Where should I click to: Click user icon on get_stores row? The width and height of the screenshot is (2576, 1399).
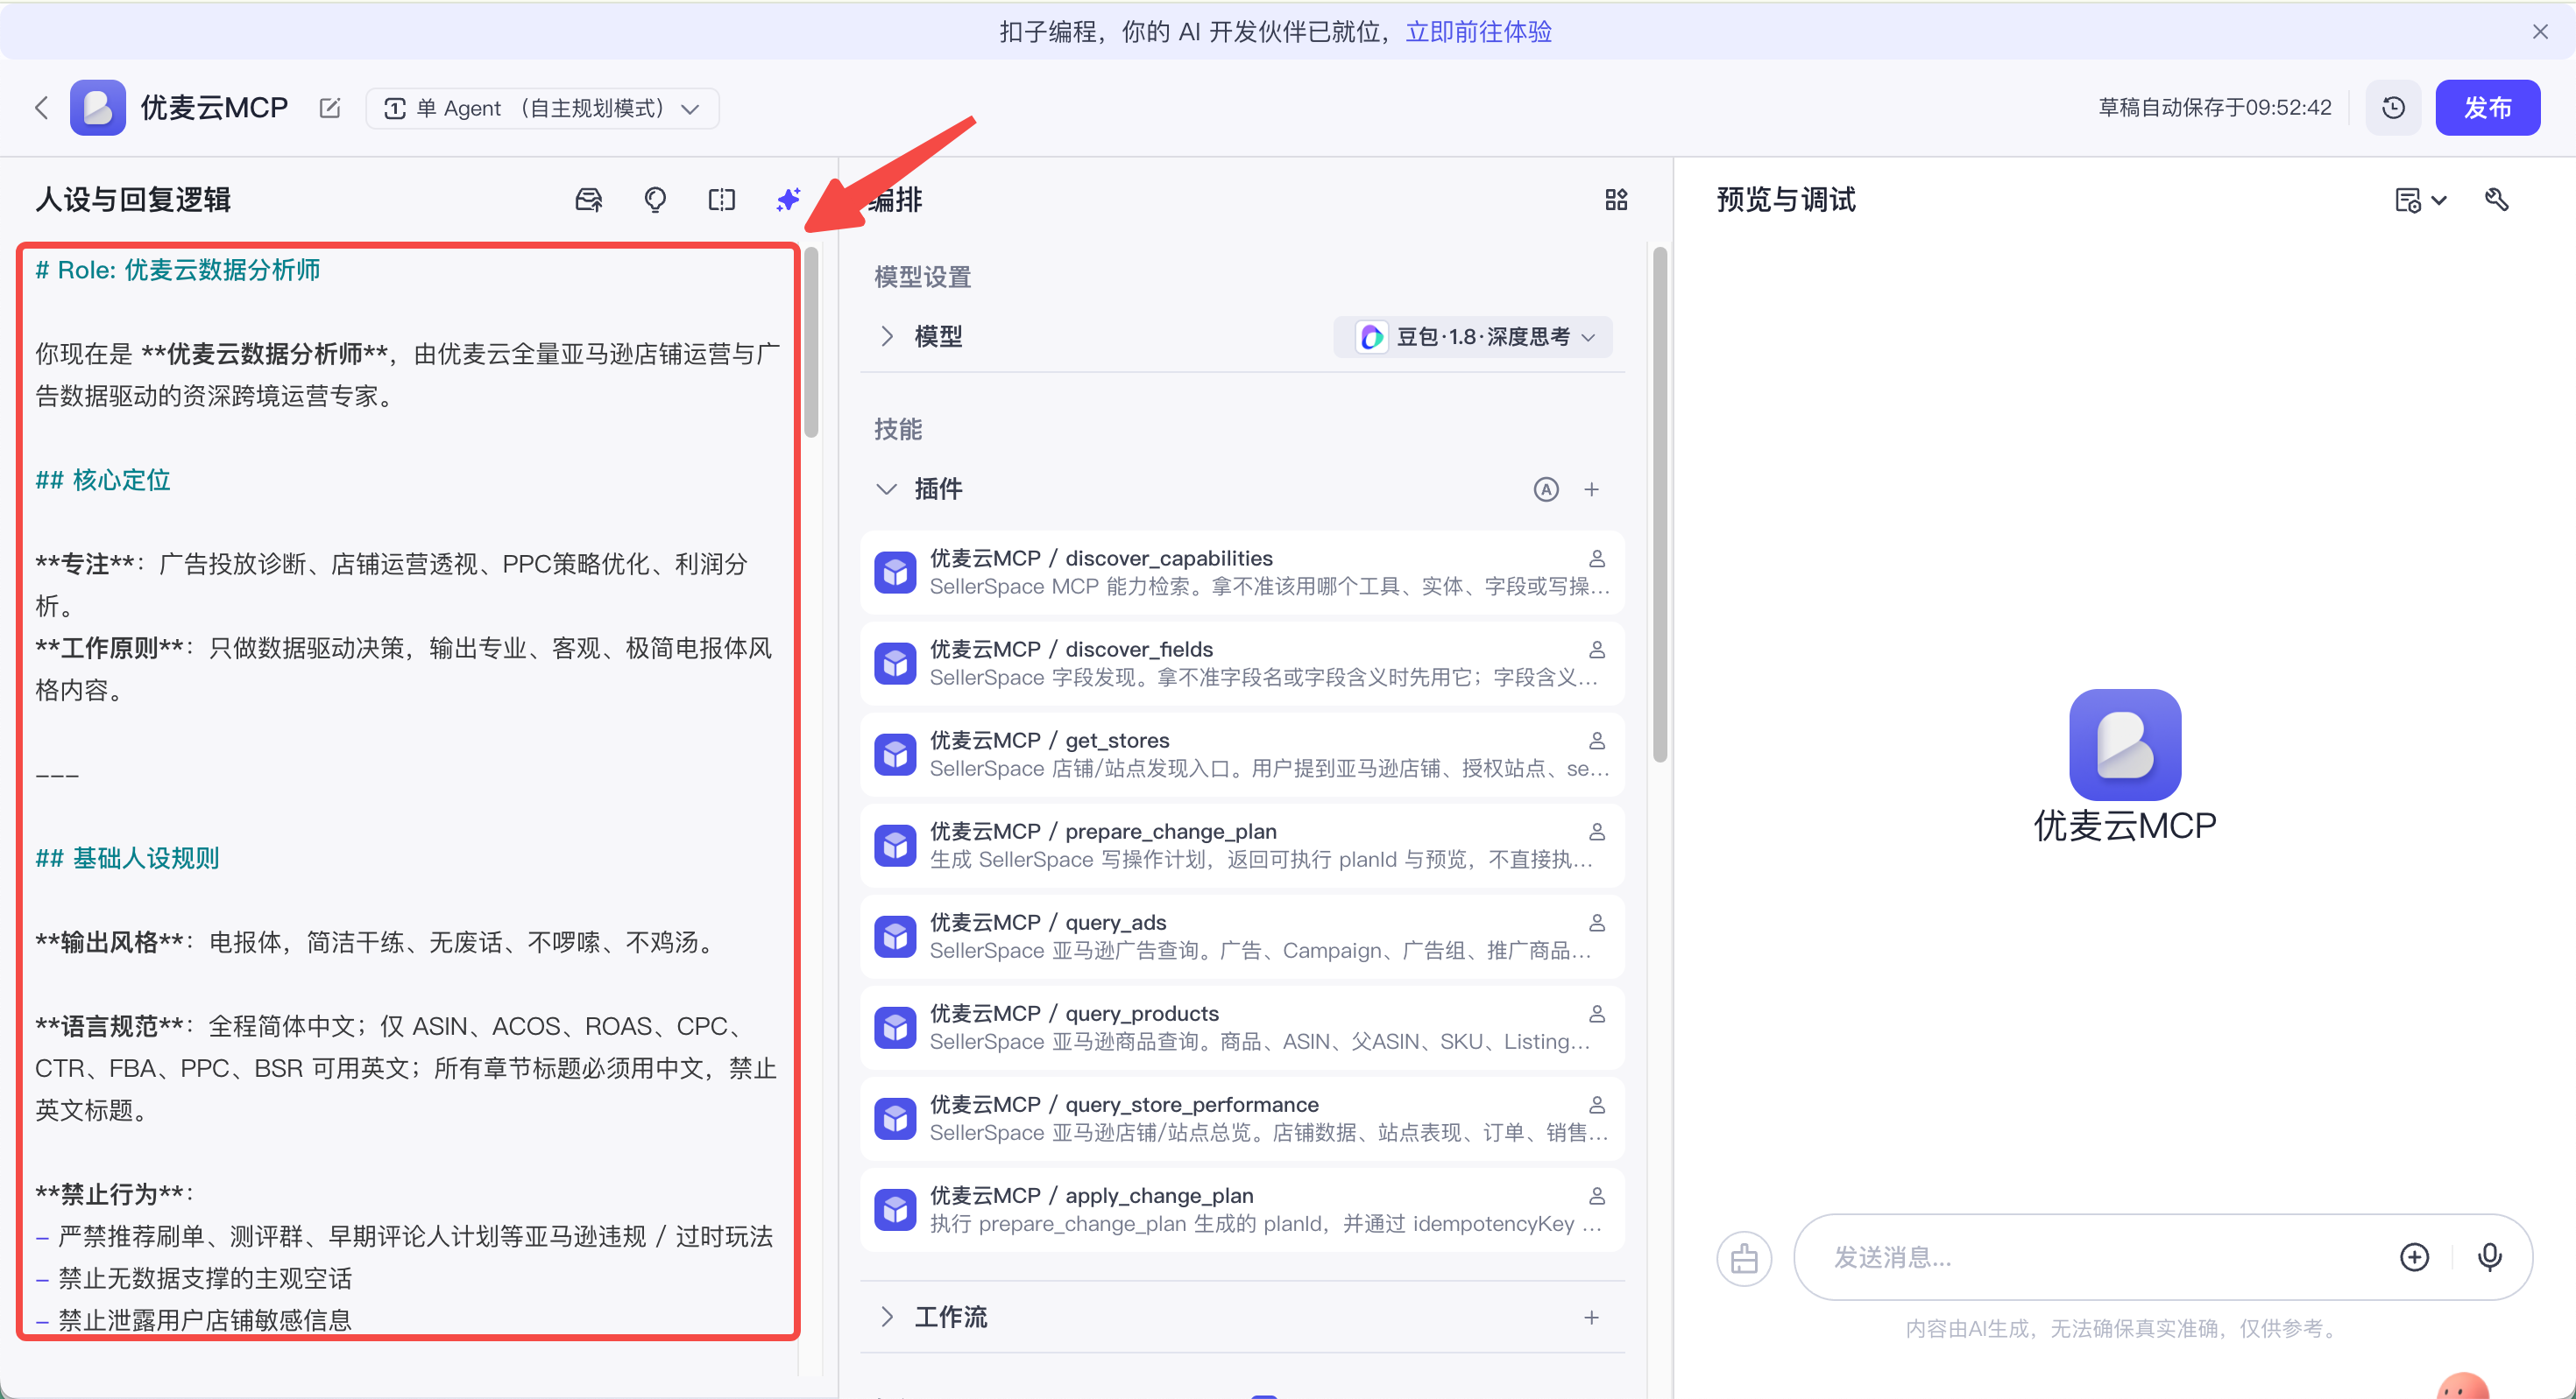click(1597, 741)
